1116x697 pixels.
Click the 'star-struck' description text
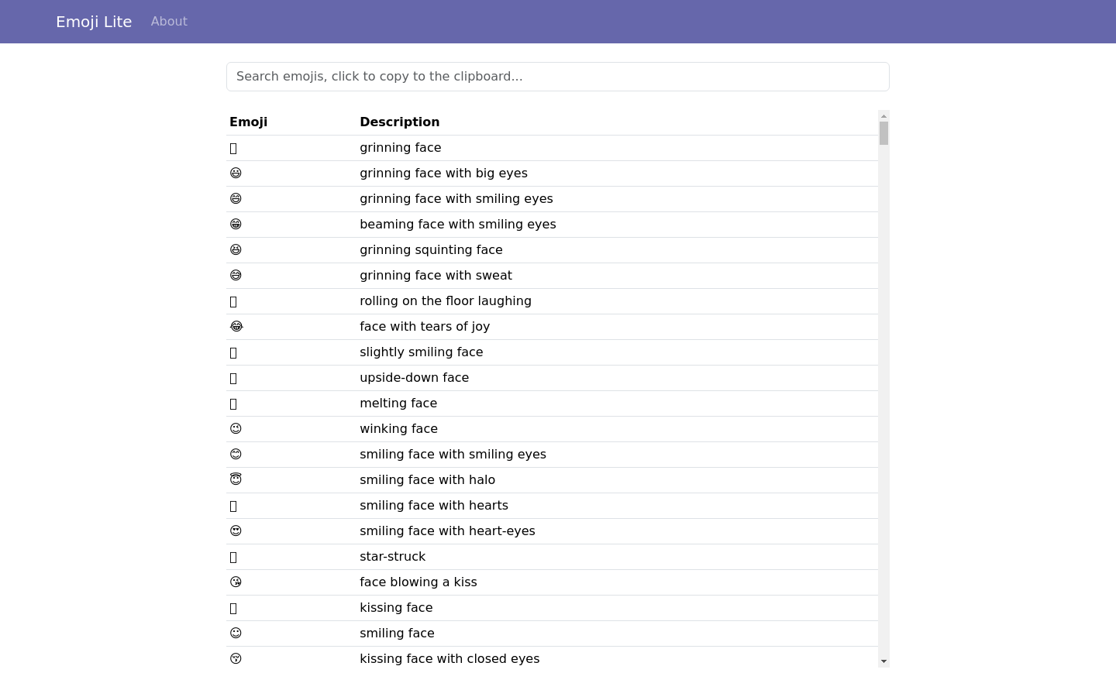pyautogui.click(x=392, y=557)
